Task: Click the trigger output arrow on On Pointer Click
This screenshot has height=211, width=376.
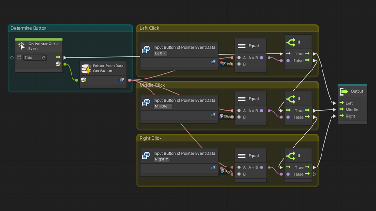Action: point(58,57)
